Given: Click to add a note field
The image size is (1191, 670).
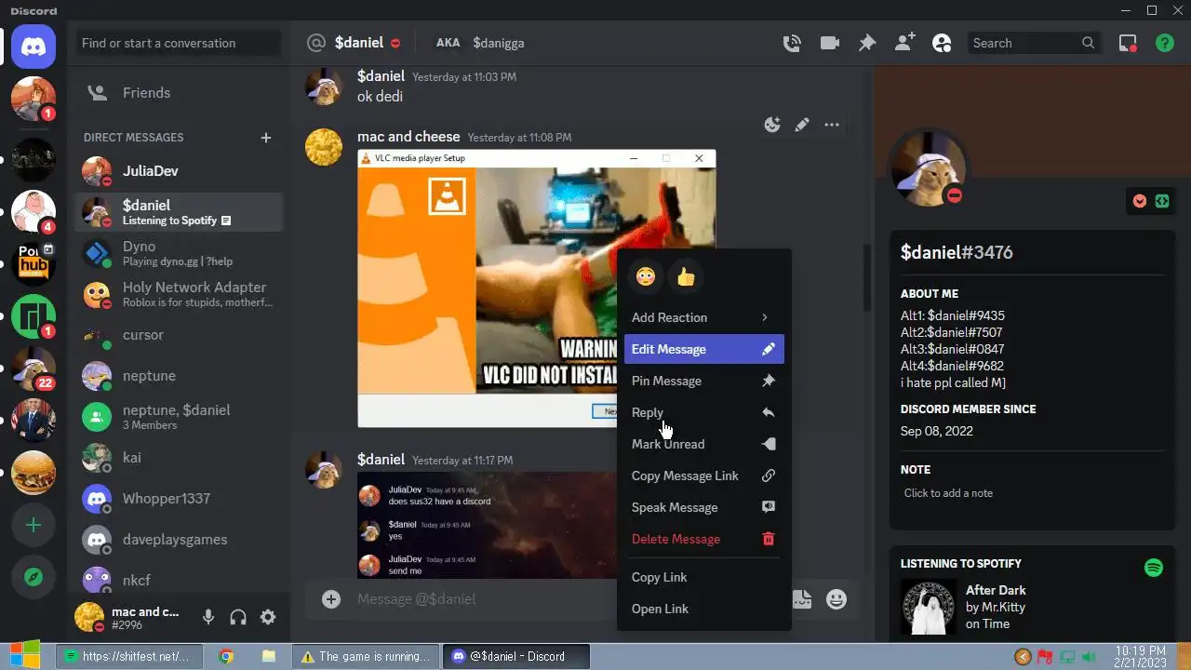Looking at the screenshot, I should [1032, 493].
